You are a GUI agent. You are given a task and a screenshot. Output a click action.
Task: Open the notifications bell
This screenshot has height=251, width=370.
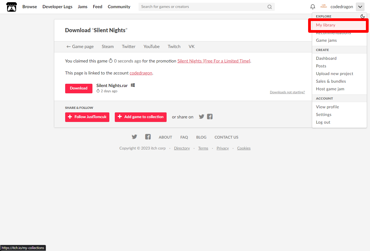[313, 7]
